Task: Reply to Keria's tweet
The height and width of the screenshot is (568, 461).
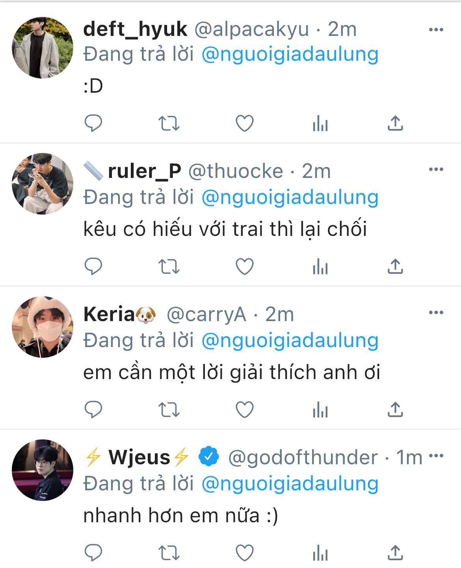Action: point(93,410)
